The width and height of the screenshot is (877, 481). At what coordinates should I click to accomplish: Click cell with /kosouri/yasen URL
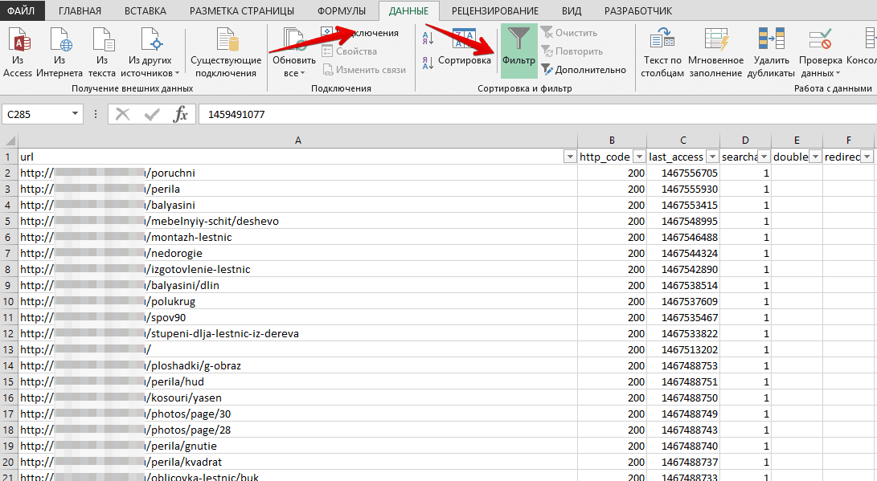coord(298,397)
